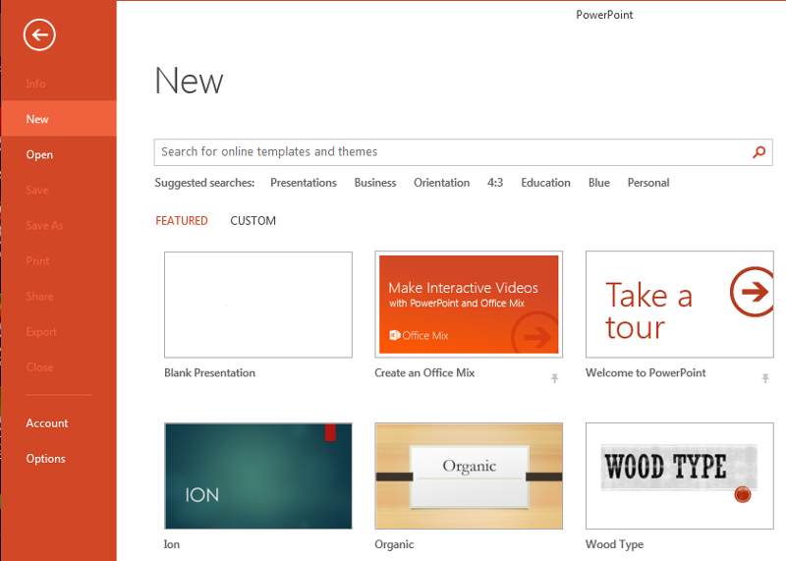Screen dimensions: 786x561
Task: Pin the Welcome to PowerPoint template
Action: (764, 378)
